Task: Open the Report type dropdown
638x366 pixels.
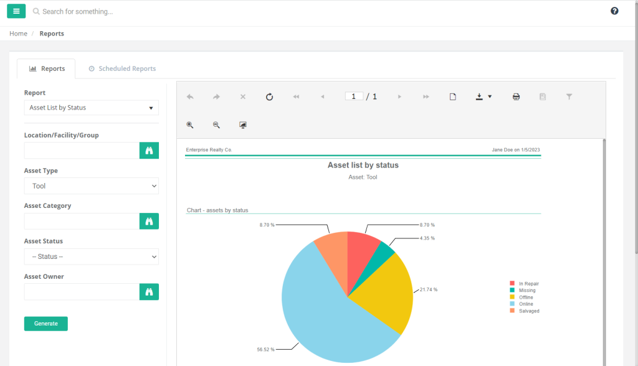Action: (x=91, y=108)
